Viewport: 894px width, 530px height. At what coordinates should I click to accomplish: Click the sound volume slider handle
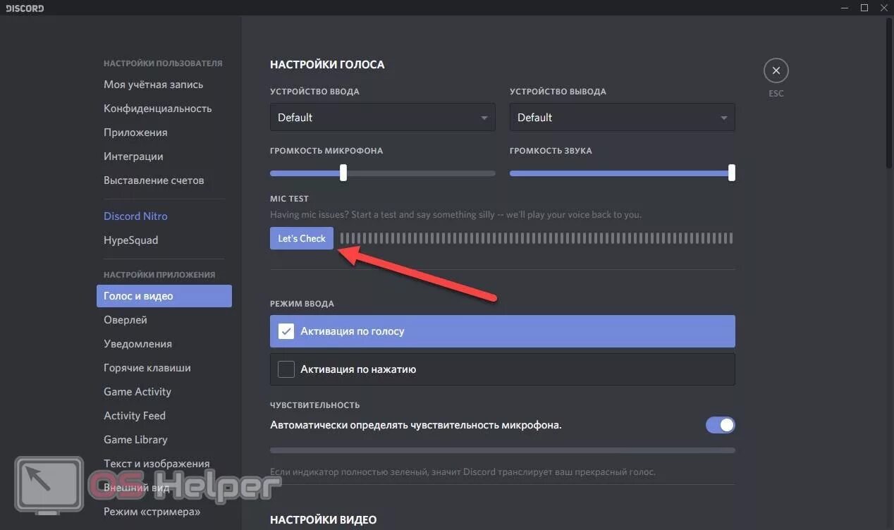(732, 173)
